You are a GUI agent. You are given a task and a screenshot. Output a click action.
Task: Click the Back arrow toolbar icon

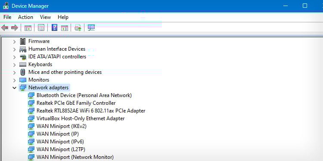[x=5, y=28]
